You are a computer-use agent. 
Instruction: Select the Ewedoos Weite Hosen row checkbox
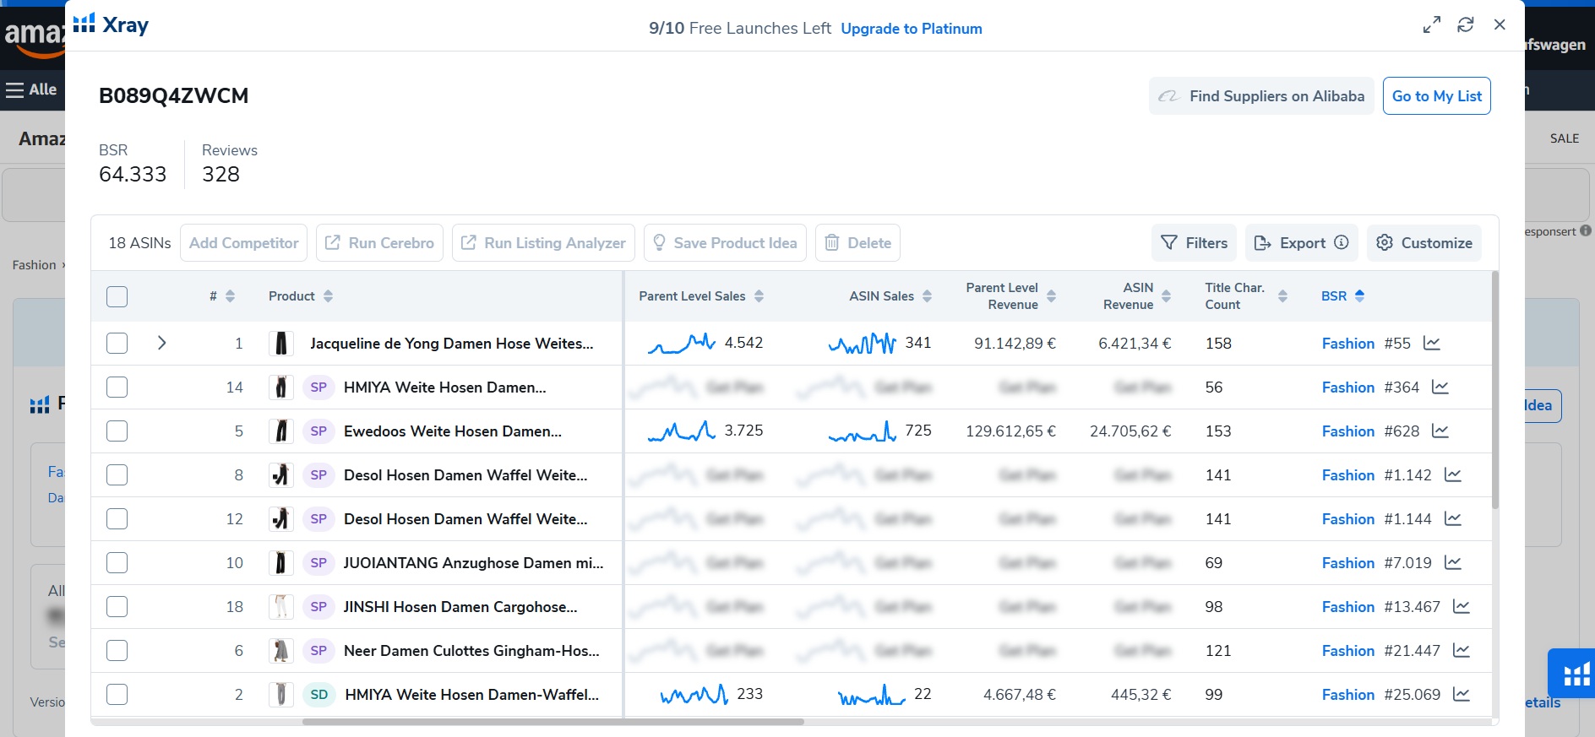click(x=117, y=431)
